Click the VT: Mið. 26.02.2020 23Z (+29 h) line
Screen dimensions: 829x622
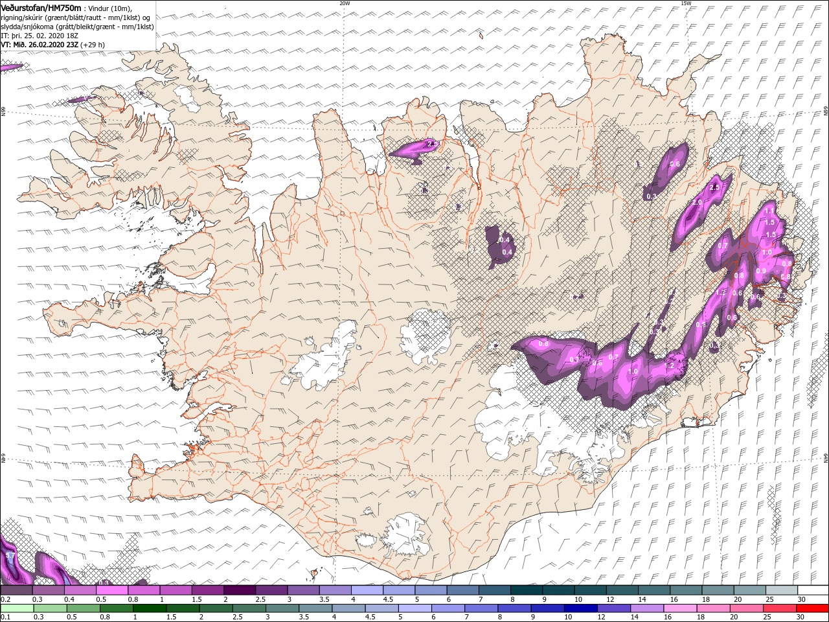[53, 45]
